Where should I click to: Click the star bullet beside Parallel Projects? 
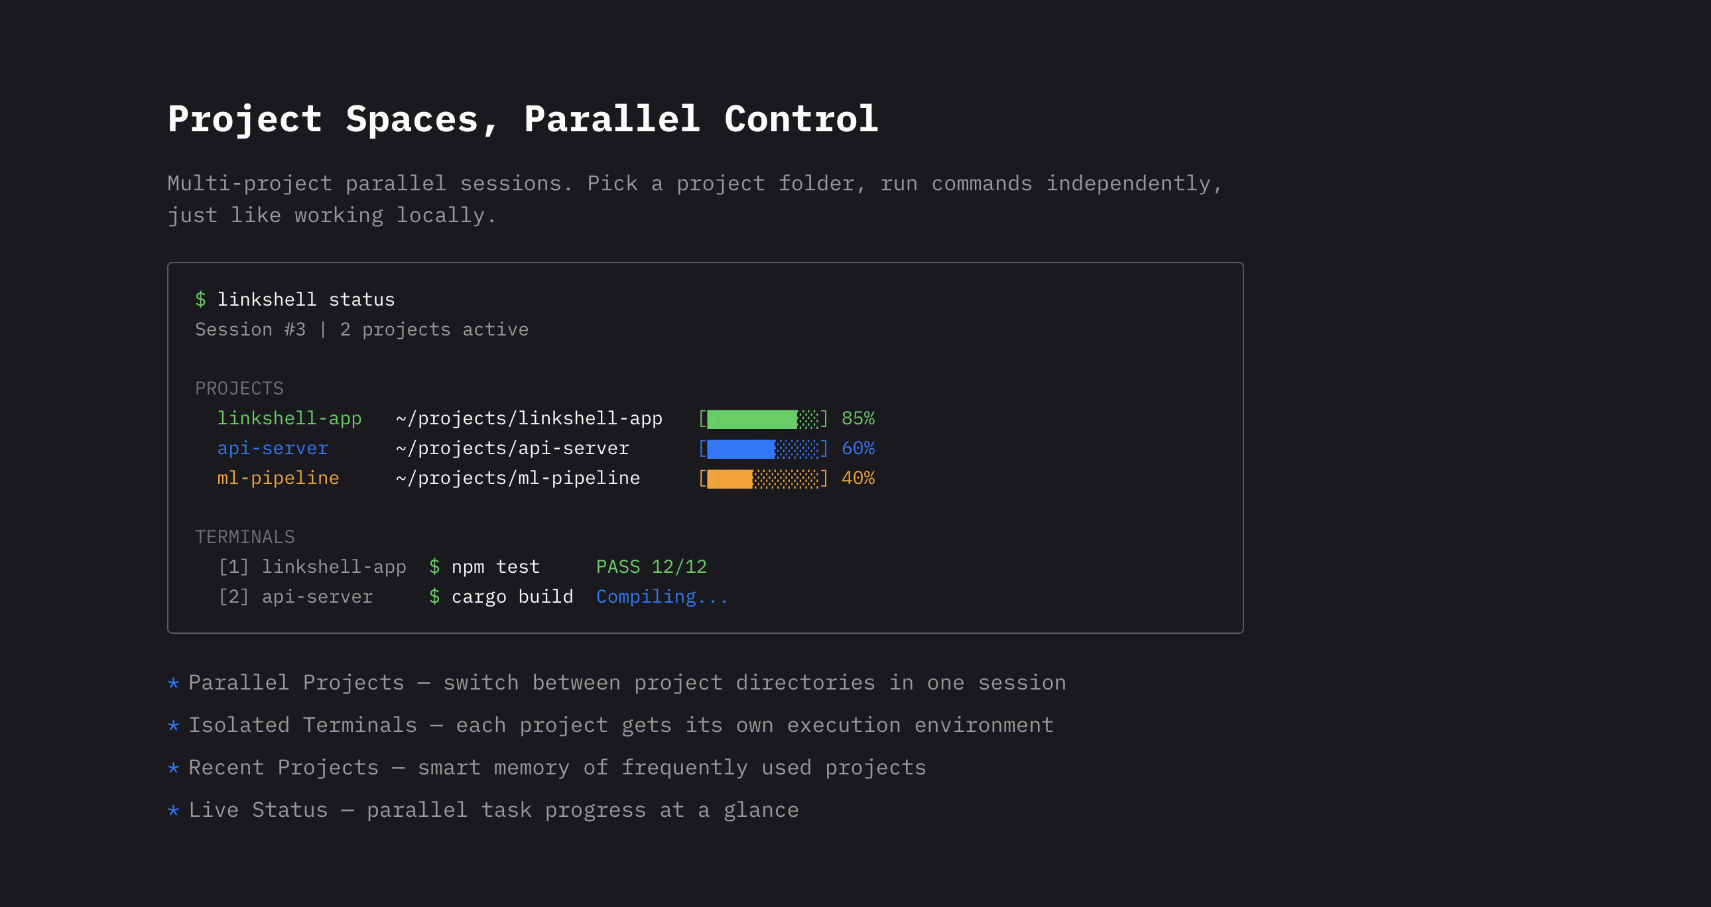coord(173,683)
